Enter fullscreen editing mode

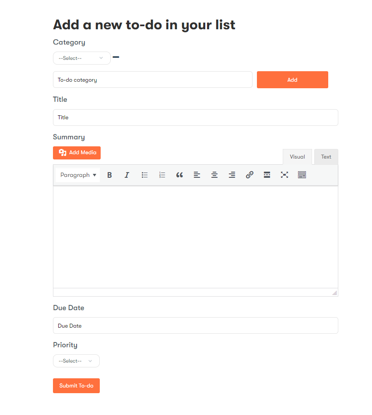[284, 175]
